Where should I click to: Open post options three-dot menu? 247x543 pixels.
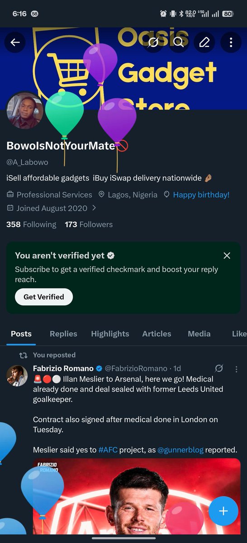click(x=236, y=368)
